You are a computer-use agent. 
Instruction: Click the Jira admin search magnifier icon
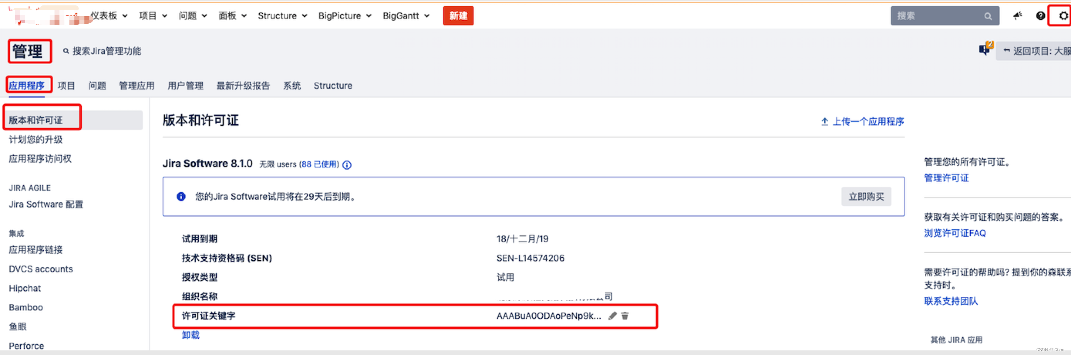click(x=66, y=51)
